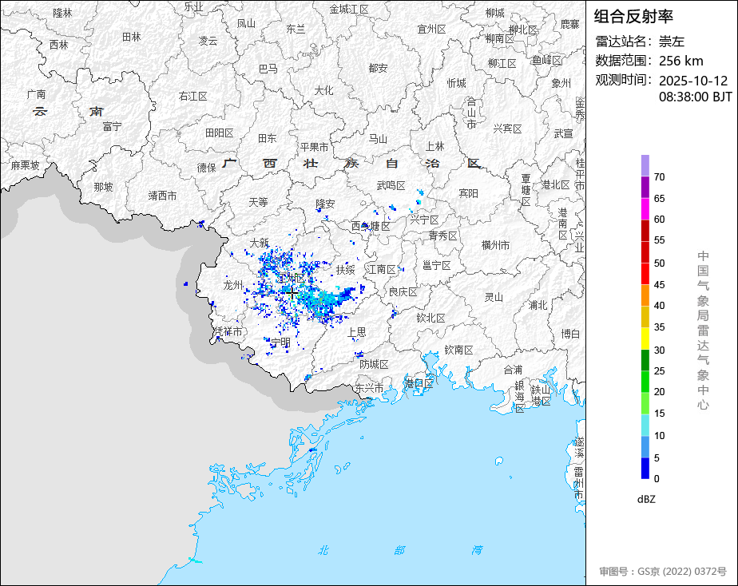Click the 上思 map label
Viewport: 738px width, 586px height.
coord(357,332)
